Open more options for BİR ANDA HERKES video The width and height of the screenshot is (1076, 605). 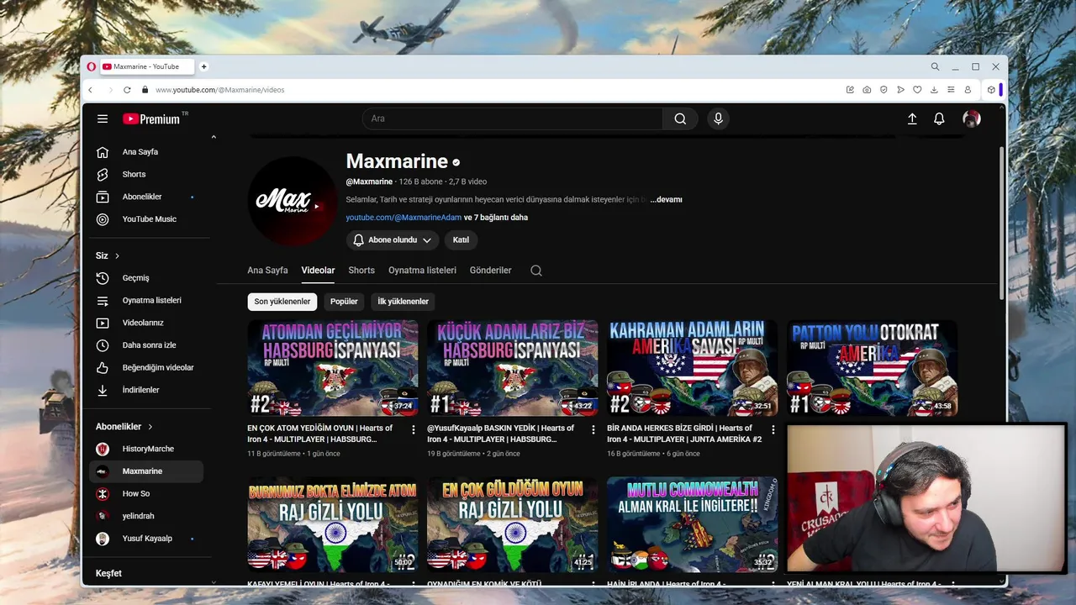(773, 429)
